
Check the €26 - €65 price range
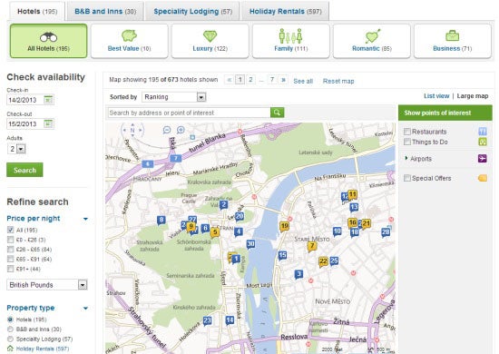11,249
